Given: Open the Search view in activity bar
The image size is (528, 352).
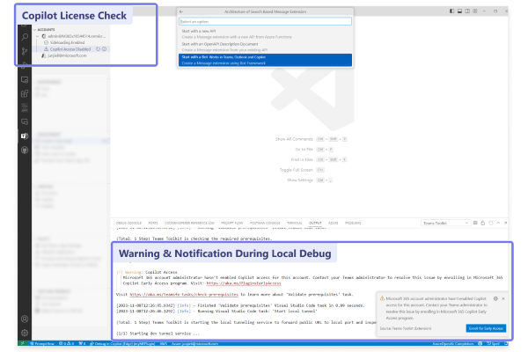Looking at the screenshot, I should click(25, 37).
